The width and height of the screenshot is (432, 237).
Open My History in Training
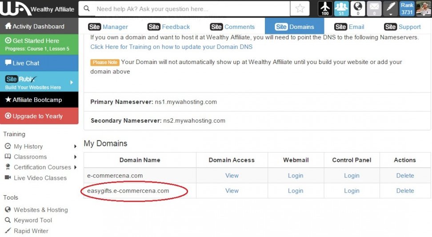coord(28,146)
